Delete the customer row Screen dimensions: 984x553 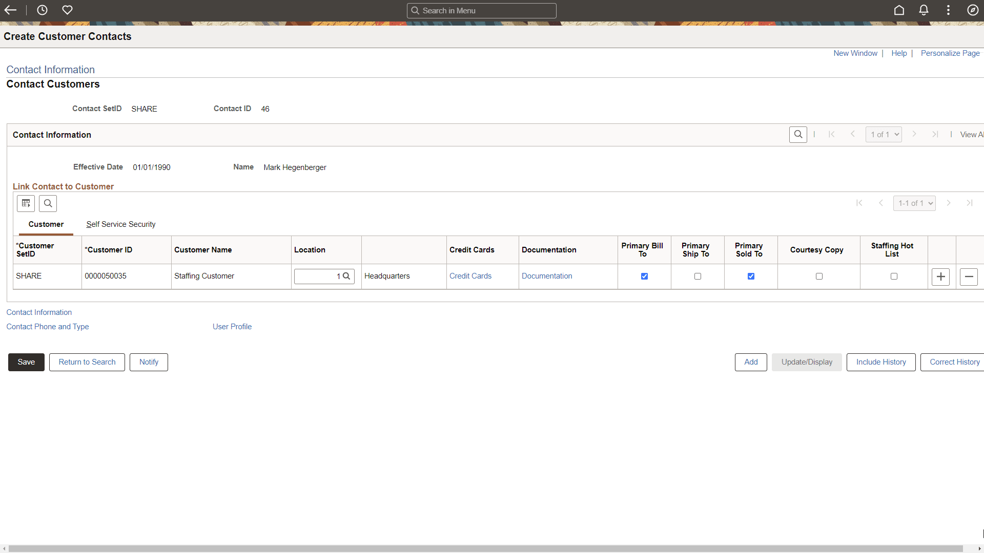969,276
